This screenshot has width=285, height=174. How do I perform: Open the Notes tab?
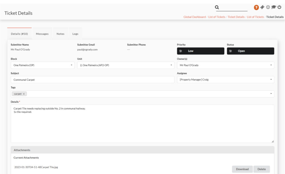[60, 34]
